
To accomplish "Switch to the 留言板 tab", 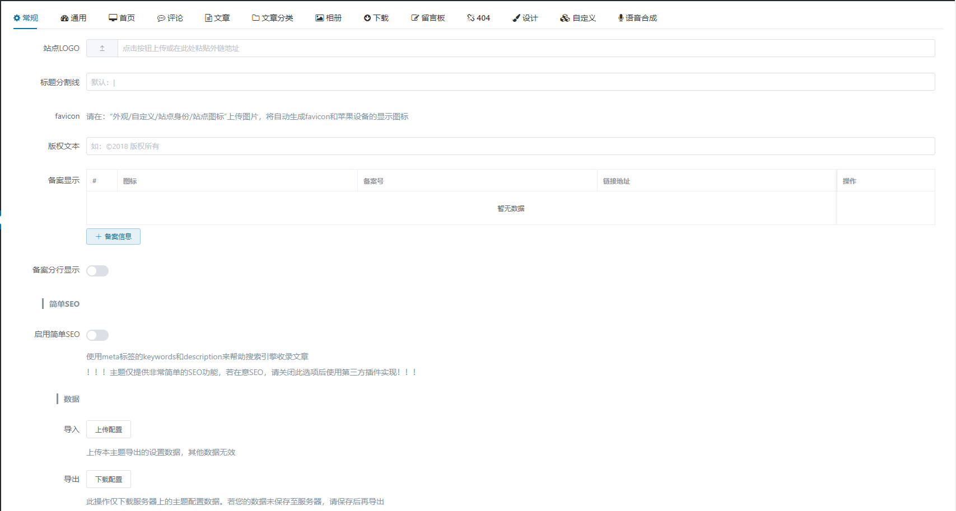I will [x=428, y=18].
